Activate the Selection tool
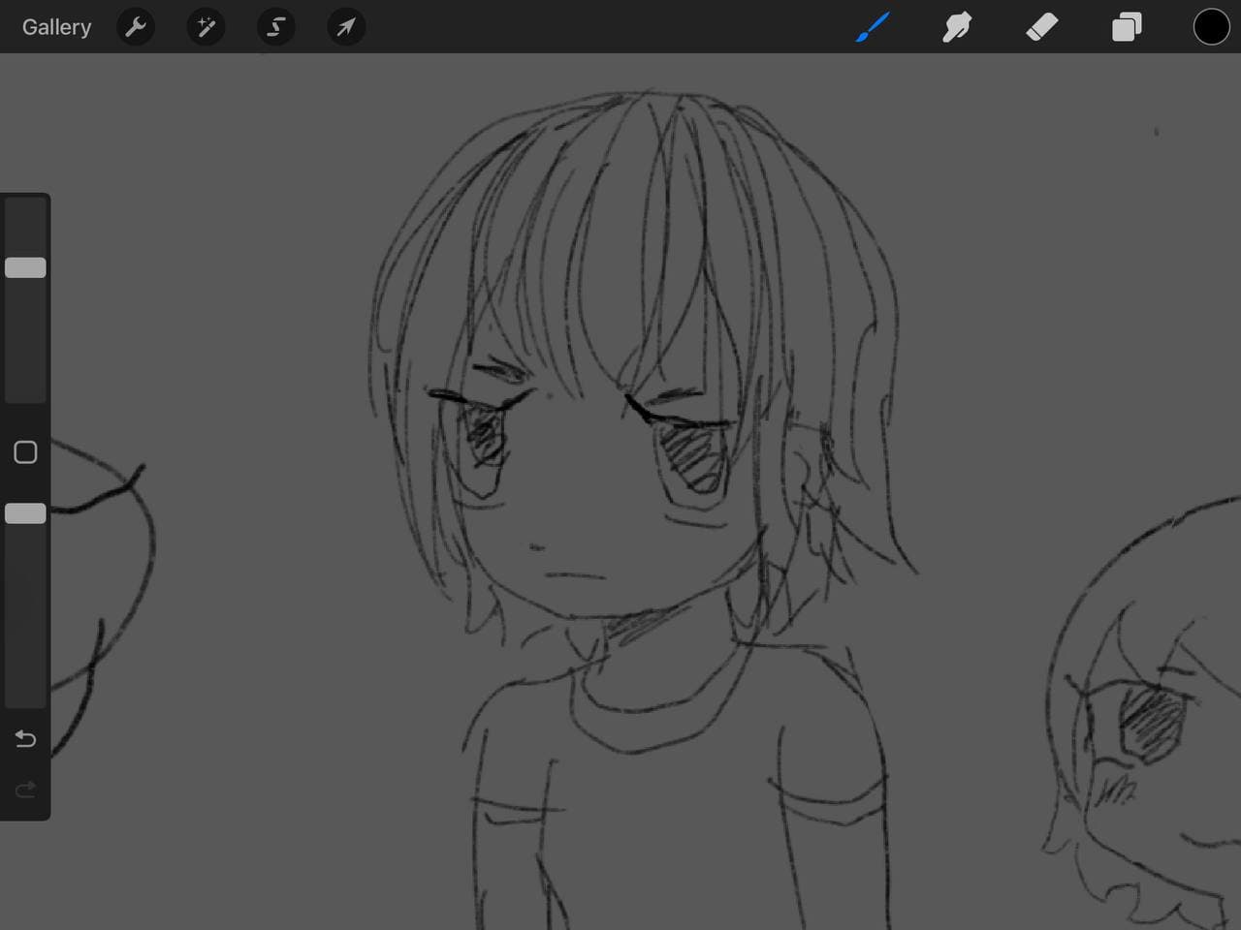The height and width of the screenshot is (930, 1241). coord(275,27)
